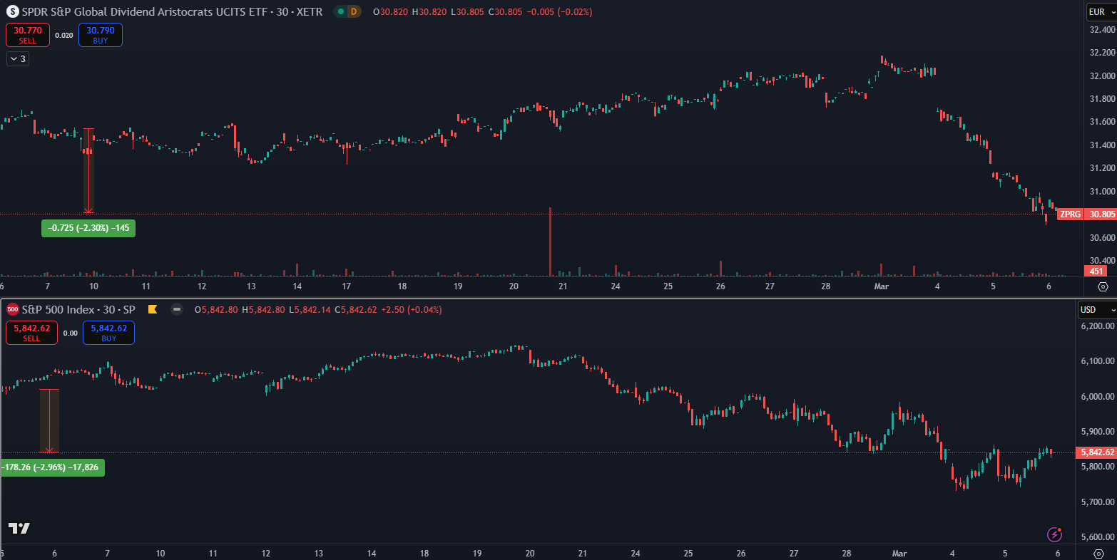
Task: Open the EUR currency dropdown
Action: (1101, 12)
